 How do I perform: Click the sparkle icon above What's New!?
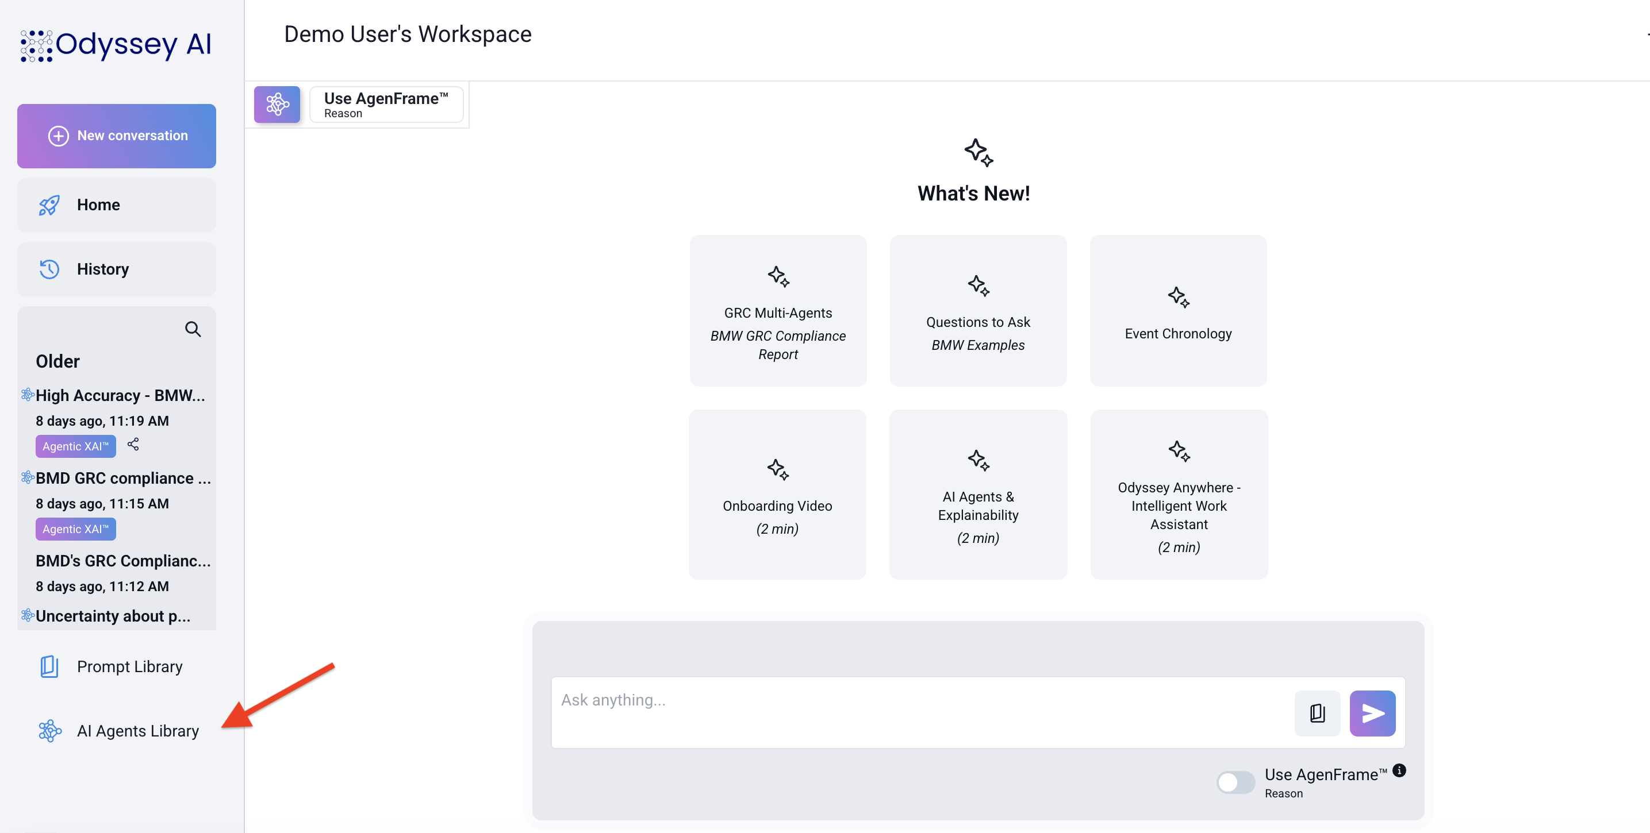tap(978, 152)
